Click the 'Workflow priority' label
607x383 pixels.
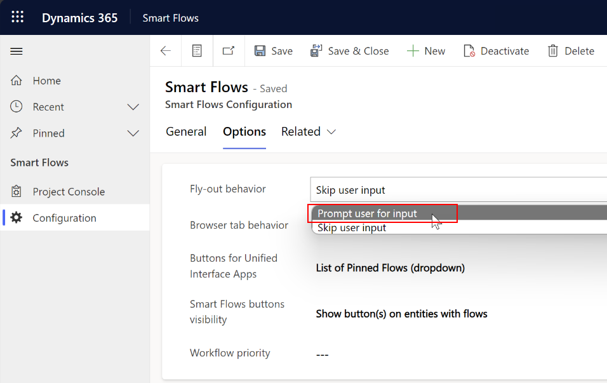230,353
